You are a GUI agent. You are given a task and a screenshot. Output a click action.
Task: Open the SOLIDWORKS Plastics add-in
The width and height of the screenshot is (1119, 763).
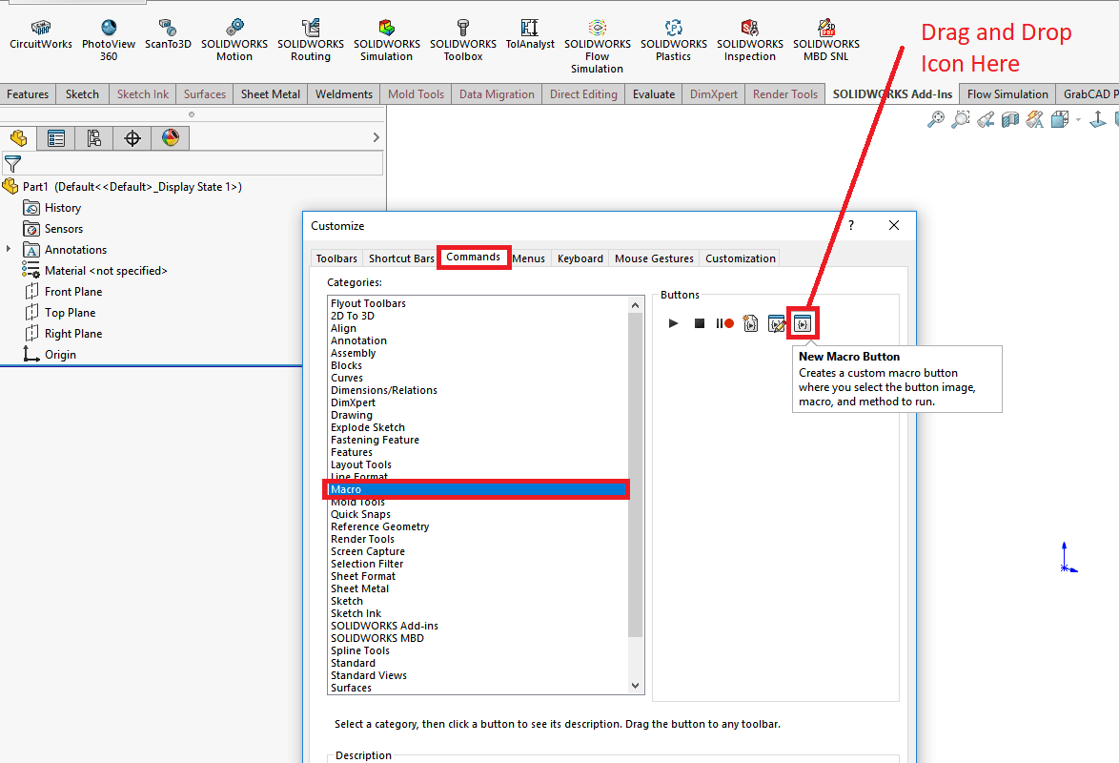point(674,41)
